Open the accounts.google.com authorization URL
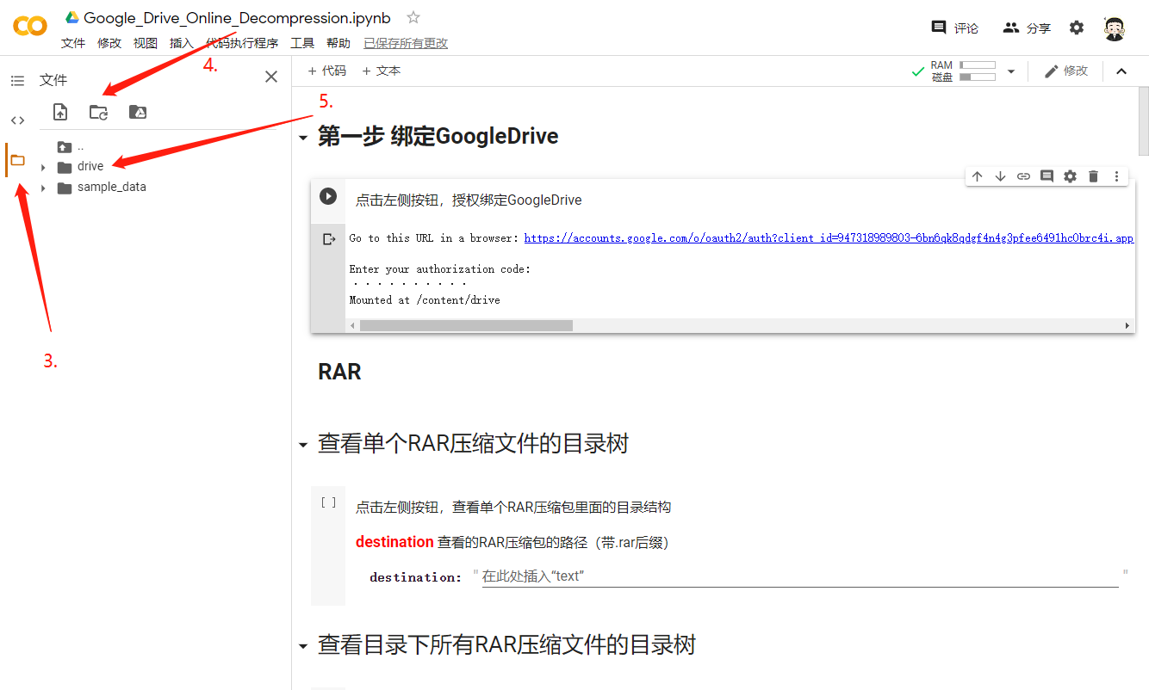The height and width of the screenshot is (690, 1149). [x=829, y=238]
